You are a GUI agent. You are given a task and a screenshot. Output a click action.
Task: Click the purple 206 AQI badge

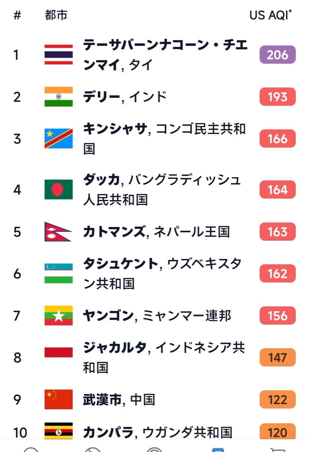point(277,54)
